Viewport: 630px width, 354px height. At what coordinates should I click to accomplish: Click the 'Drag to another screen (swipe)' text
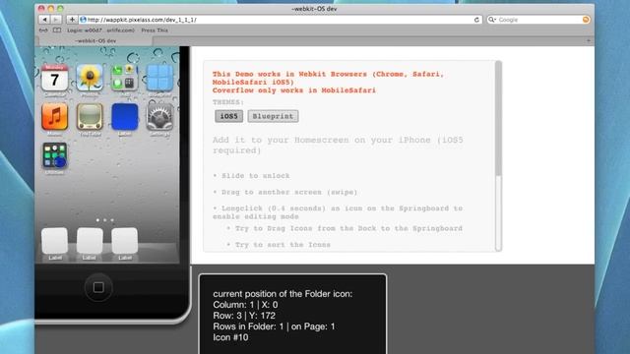coord(289,193)
